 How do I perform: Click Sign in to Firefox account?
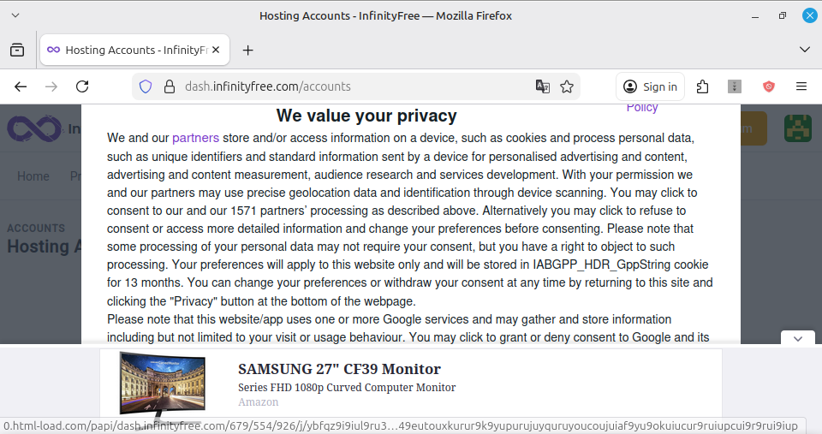(x=651, y=86)
